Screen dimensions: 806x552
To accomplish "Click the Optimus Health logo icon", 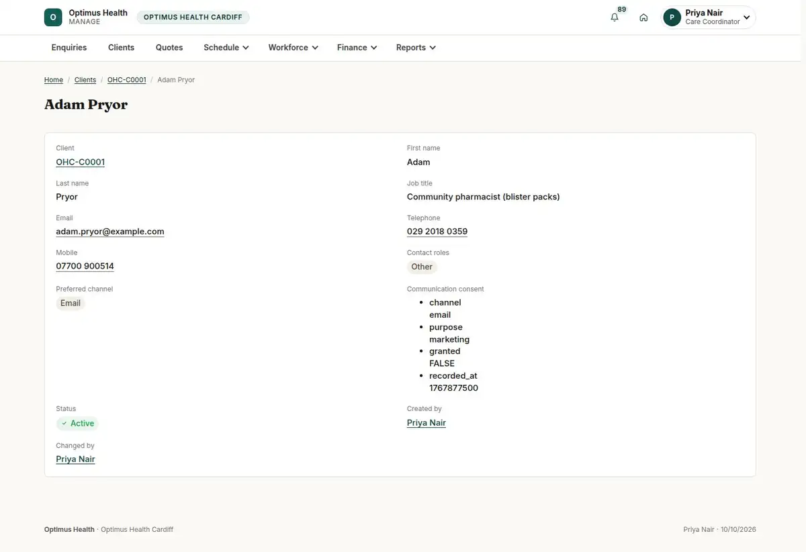I will coord(53,17).
